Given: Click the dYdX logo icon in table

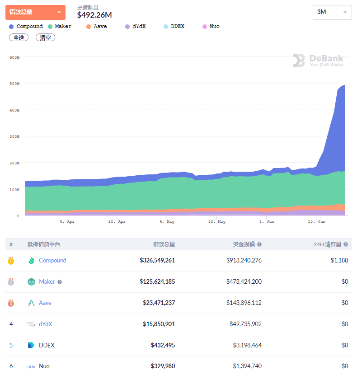Looking at the screenshot, I should 32,324.
